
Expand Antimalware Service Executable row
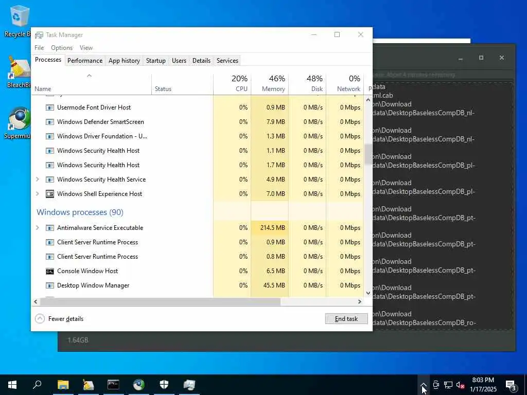pos(38,228)
